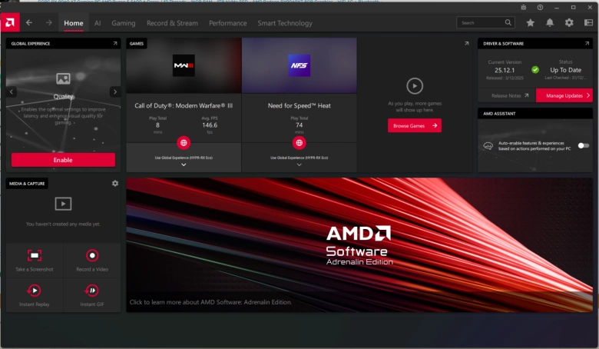Click the Browse Games button
This screenshot has width=599, height=349.
pyautogui.click(x=415, y=125)
